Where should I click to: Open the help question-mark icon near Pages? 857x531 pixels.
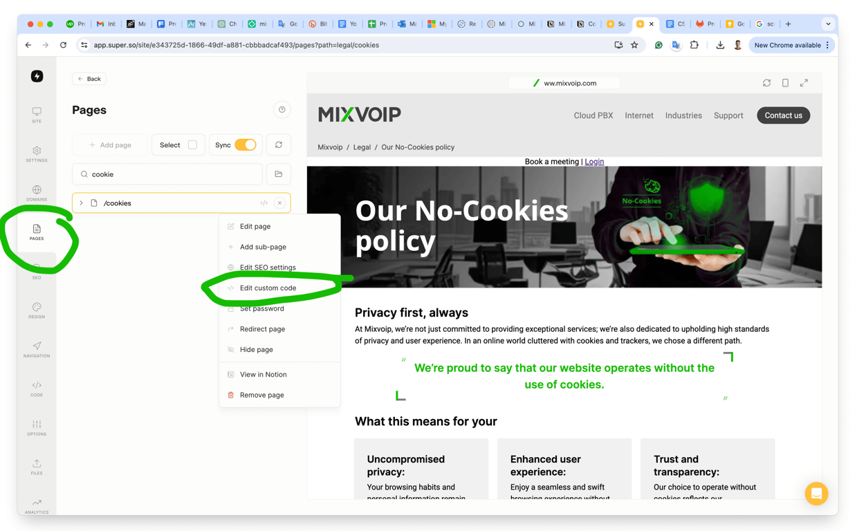point(282,110)
